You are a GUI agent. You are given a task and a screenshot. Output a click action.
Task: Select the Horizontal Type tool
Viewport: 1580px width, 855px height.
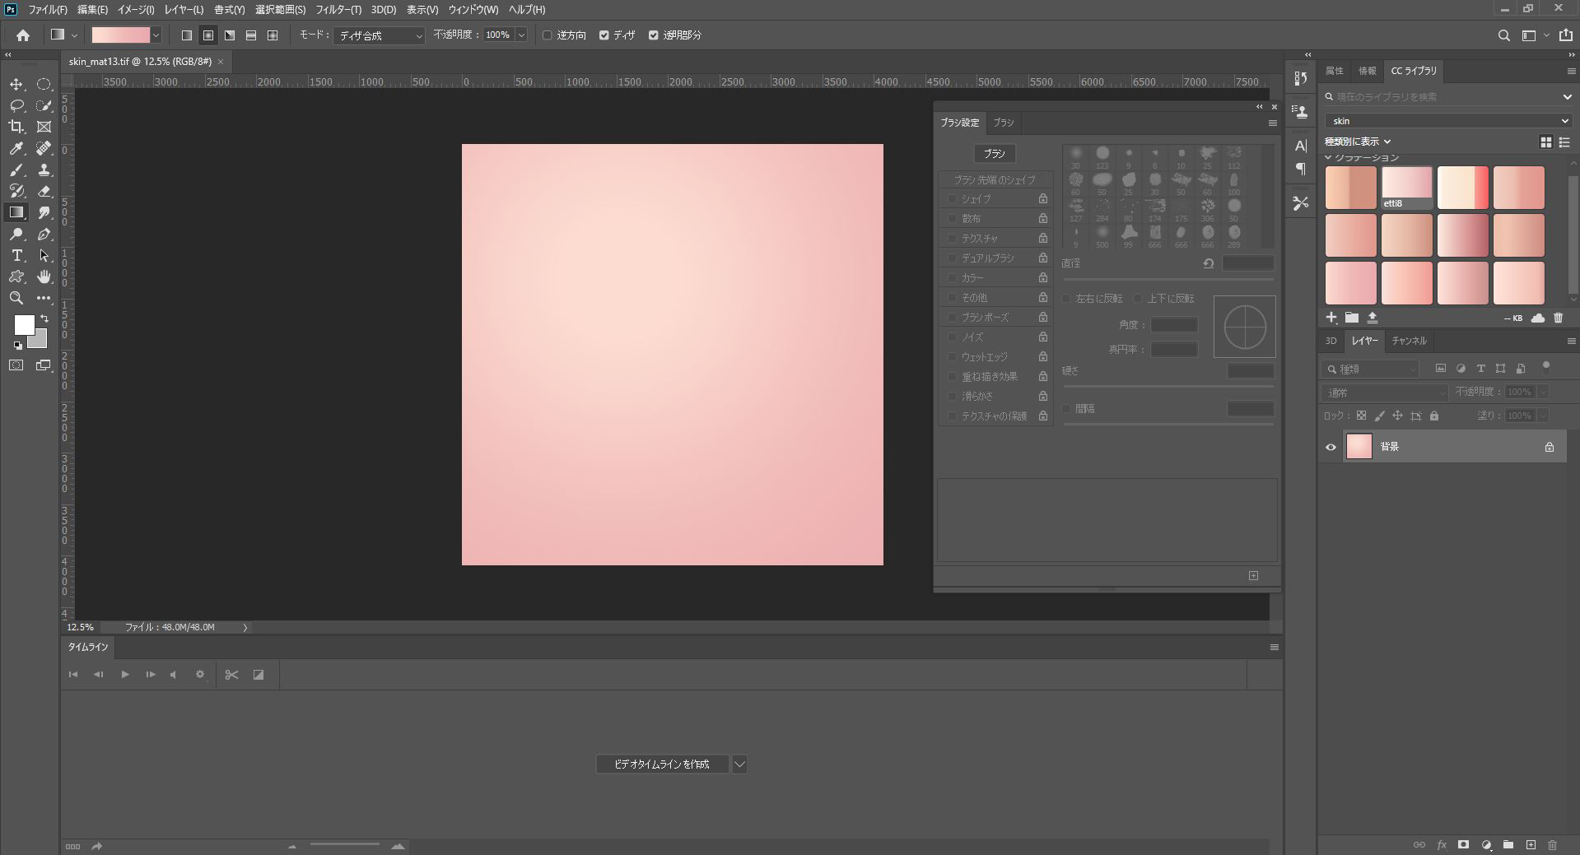pyautogui.click(x=16, y=255)
